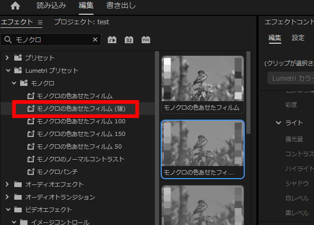Switch to 設定 tab in effect controls

pos(298,37)
